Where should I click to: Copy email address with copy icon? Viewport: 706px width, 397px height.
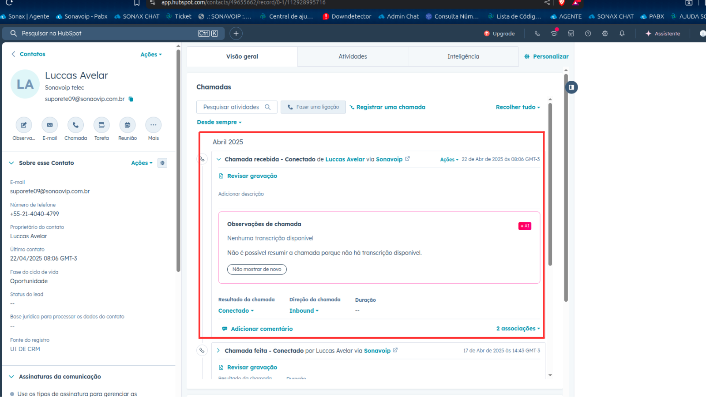(x=131, y=99)
